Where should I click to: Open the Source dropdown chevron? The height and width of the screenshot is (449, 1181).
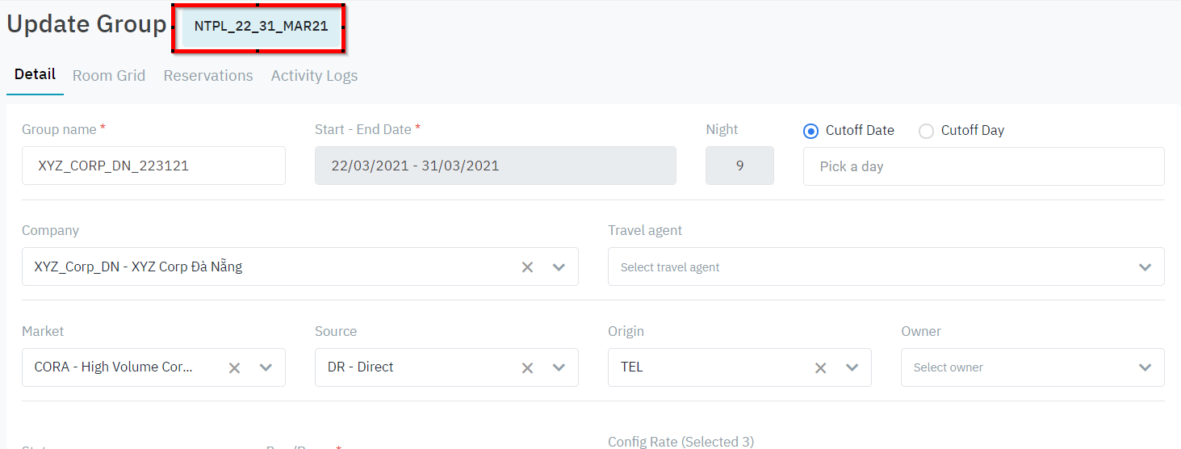(559, 367)
